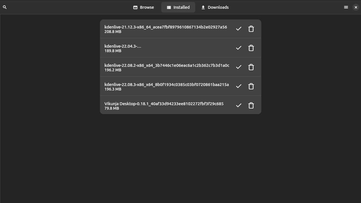This screenshot has height=203, width=361.
Task: Click the kdenlive-22.08.2 entry name
Action: coord(167,65)
